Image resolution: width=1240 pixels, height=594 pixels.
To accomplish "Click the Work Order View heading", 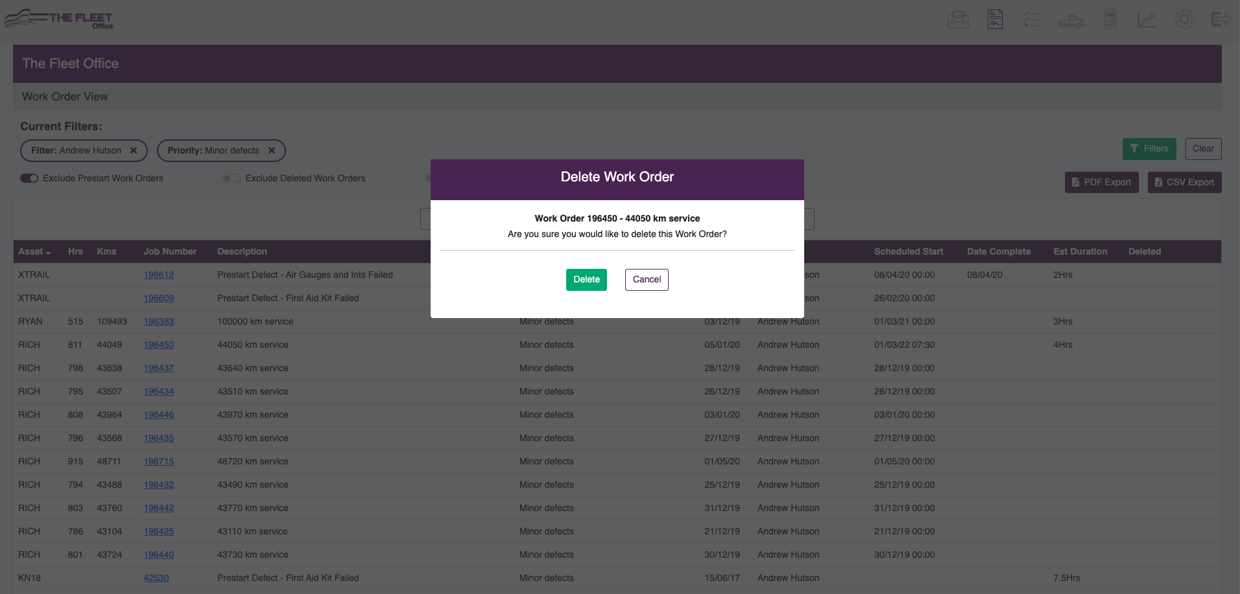I will click(x=65, y=97).
